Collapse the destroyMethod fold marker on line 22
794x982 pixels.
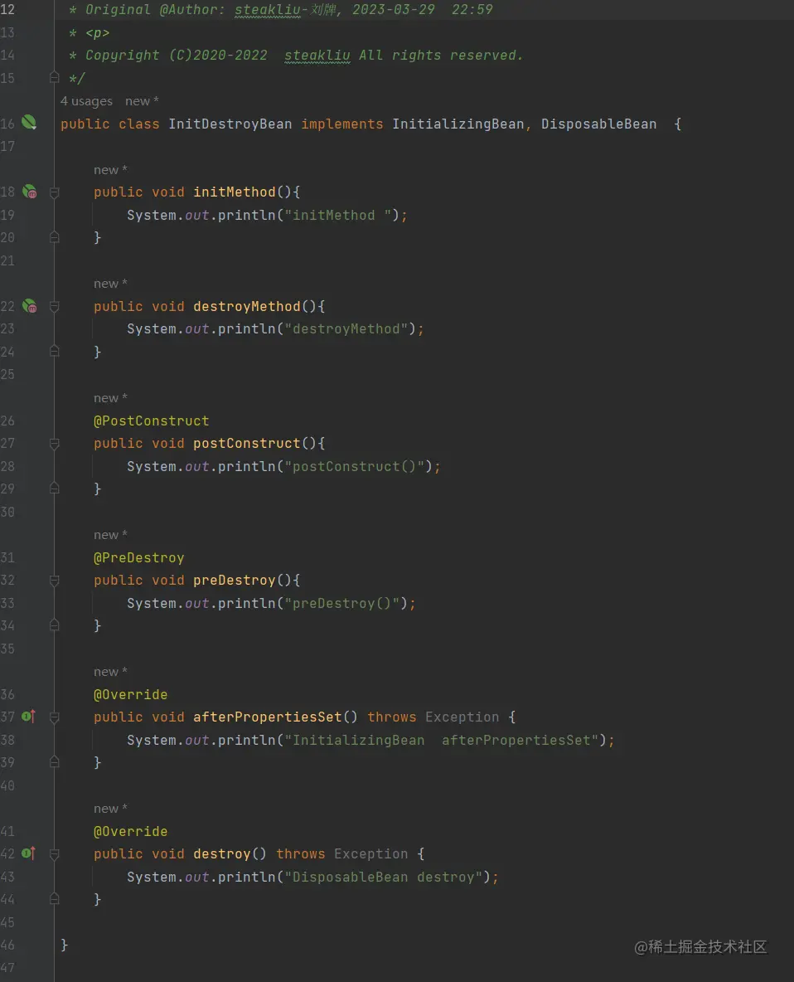click(x=55, y=306)
